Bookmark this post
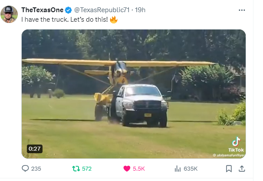 pyautogui.click(x=229, y=168)
